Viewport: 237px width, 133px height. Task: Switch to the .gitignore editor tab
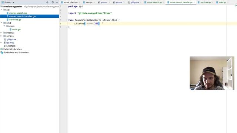coord(134,3)
